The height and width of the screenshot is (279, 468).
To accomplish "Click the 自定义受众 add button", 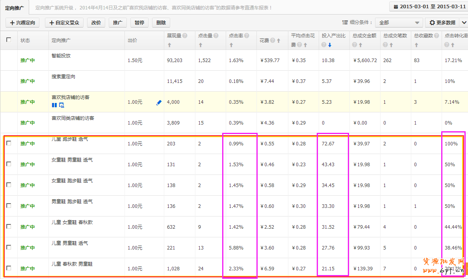I will pyautogui.click(x=64, y=23).
